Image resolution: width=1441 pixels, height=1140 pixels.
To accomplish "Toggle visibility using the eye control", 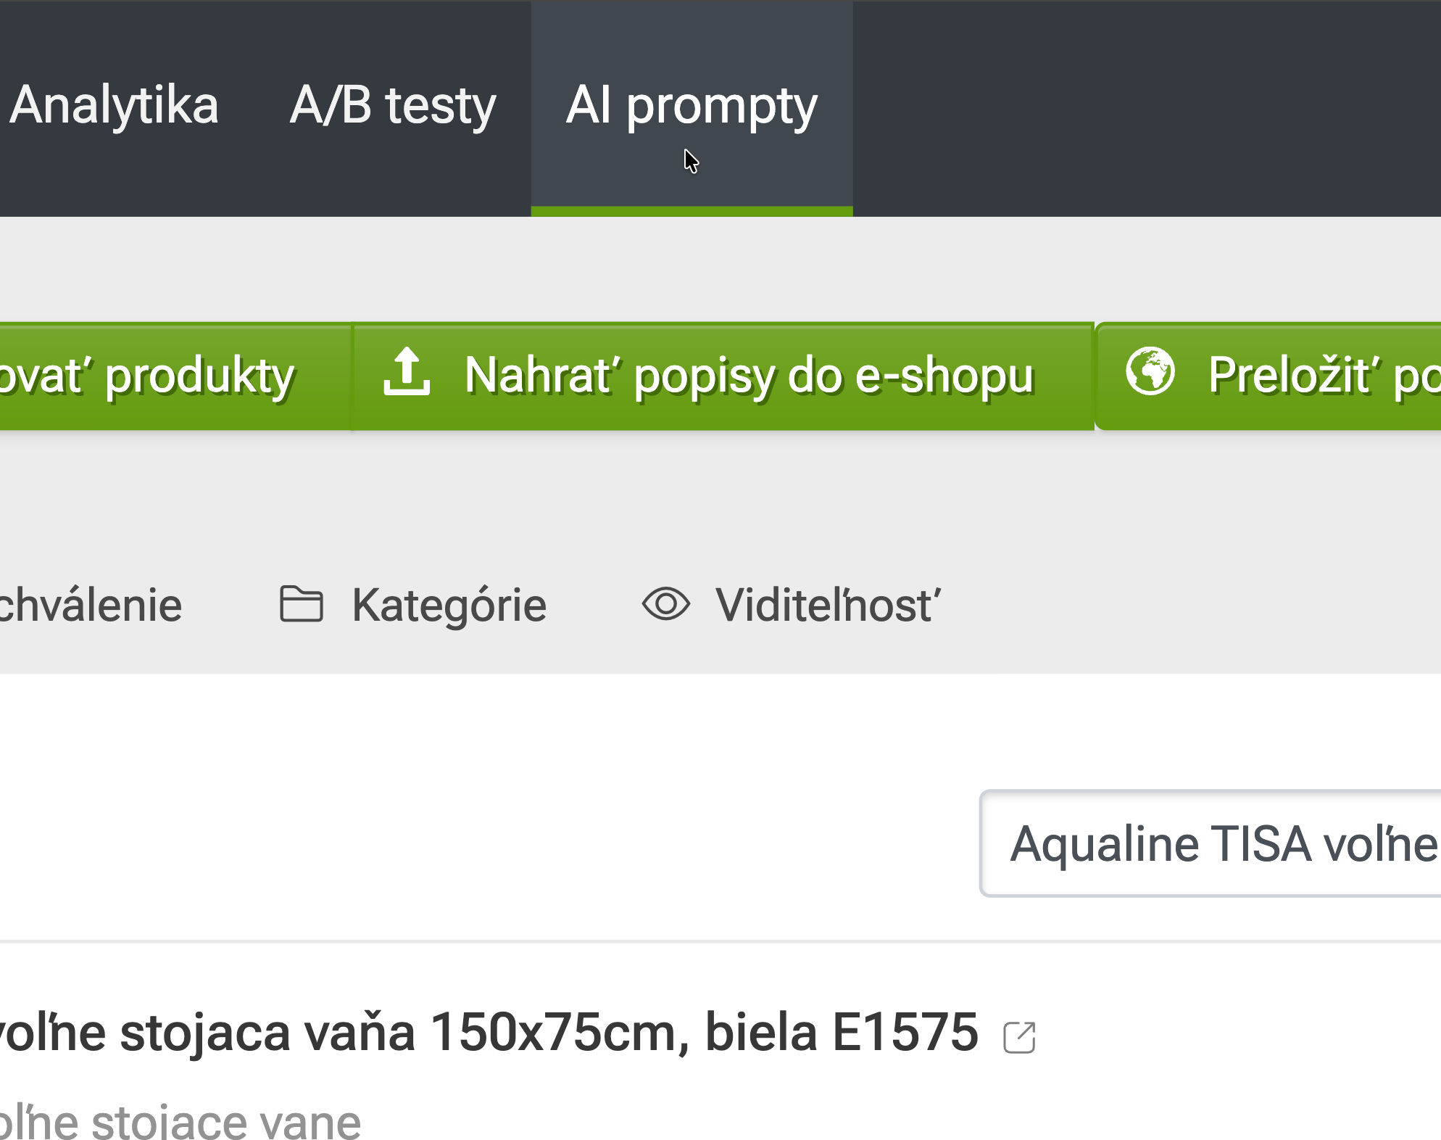I will 666,604.
